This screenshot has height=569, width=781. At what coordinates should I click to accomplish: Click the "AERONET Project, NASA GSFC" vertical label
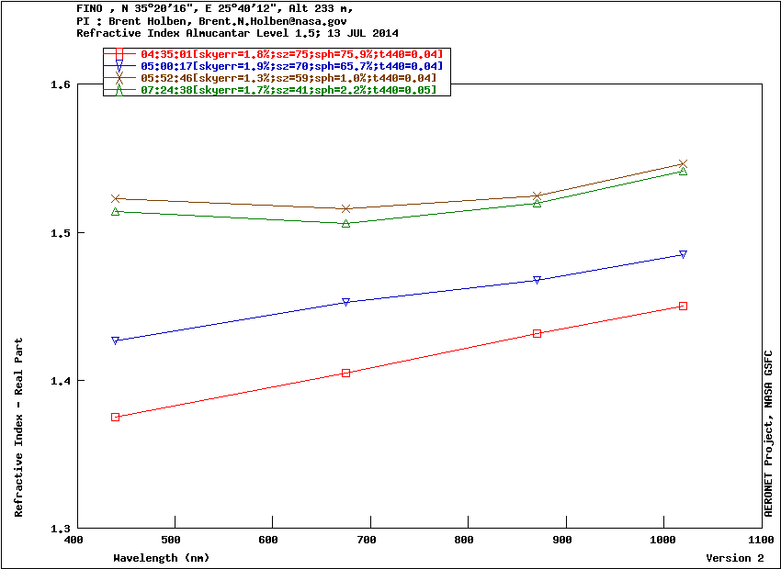click(769, 433)
